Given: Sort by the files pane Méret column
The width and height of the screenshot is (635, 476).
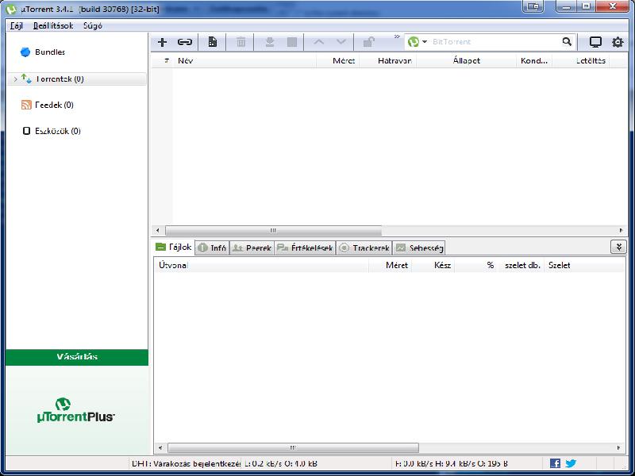Looking at the screenshot, I should 390,266.
